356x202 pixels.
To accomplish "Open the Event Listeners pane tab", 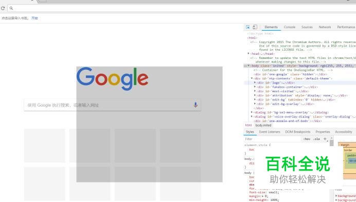I will click(270, 132).
